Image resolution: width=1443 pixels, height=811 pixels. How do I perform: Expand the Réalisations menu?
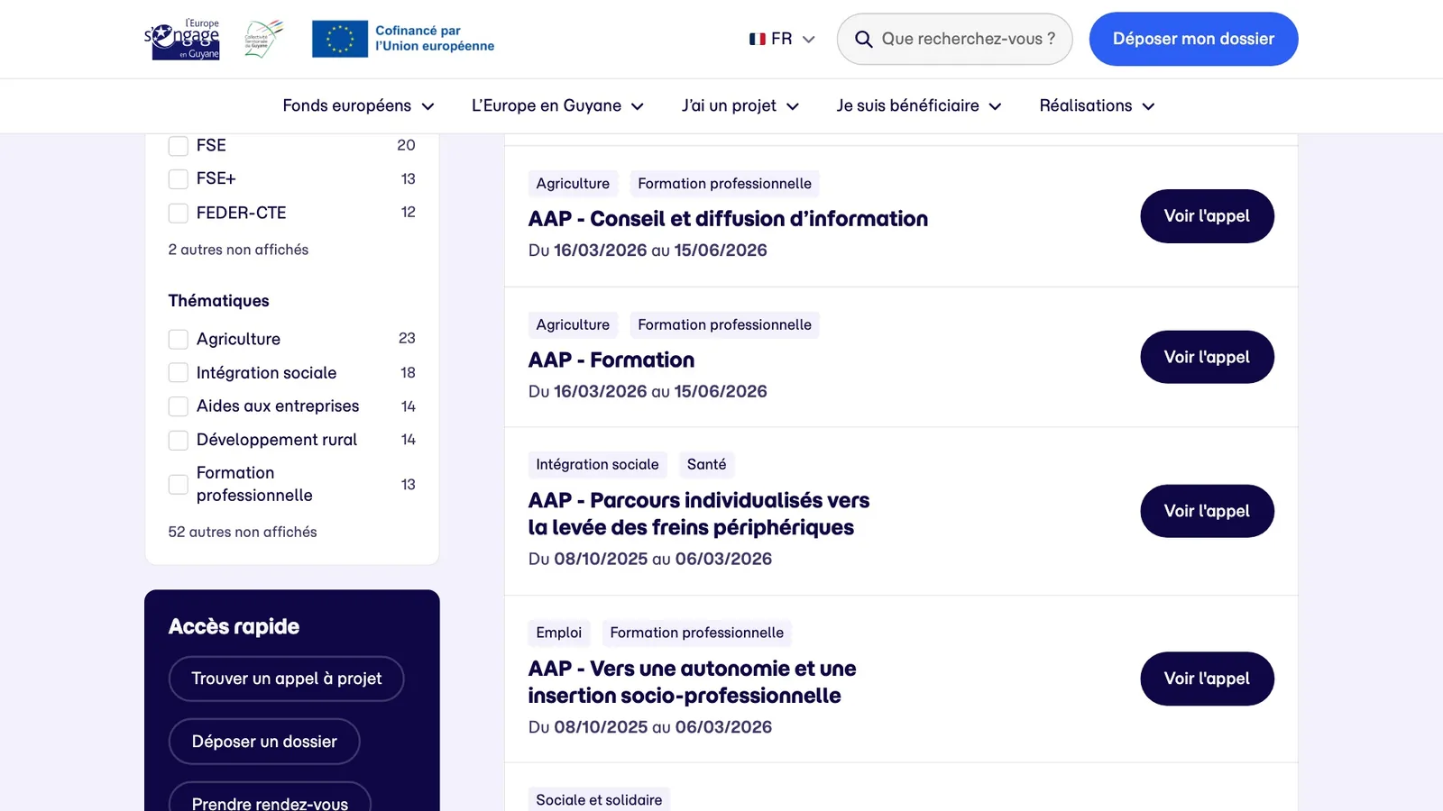(1097, 105)
